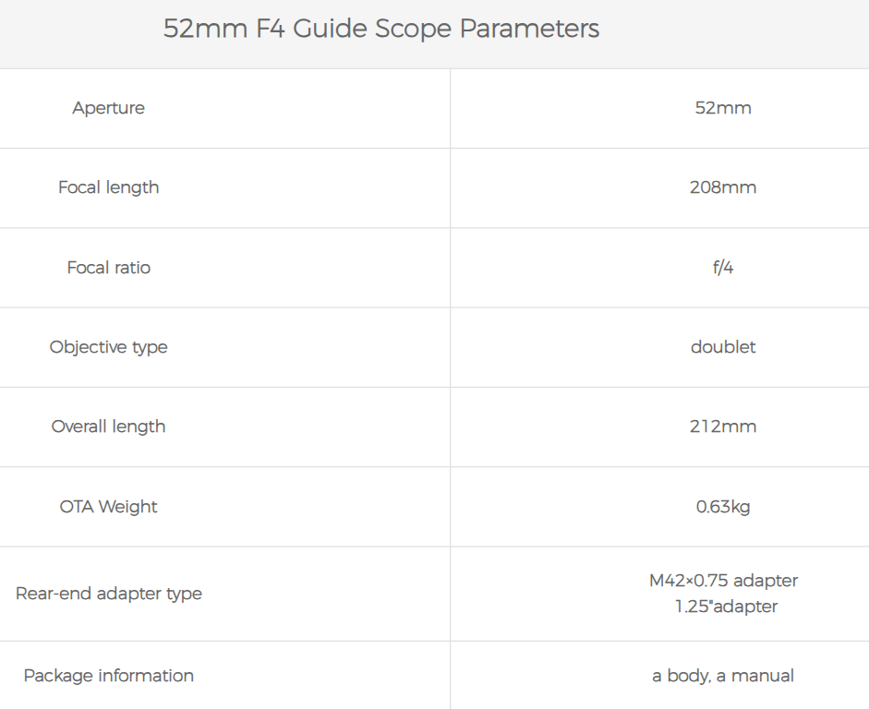Image resolution: width=869 pixels, height=709 pixels.
Task: Select the Package information label
Action: (x=109, y=676)
